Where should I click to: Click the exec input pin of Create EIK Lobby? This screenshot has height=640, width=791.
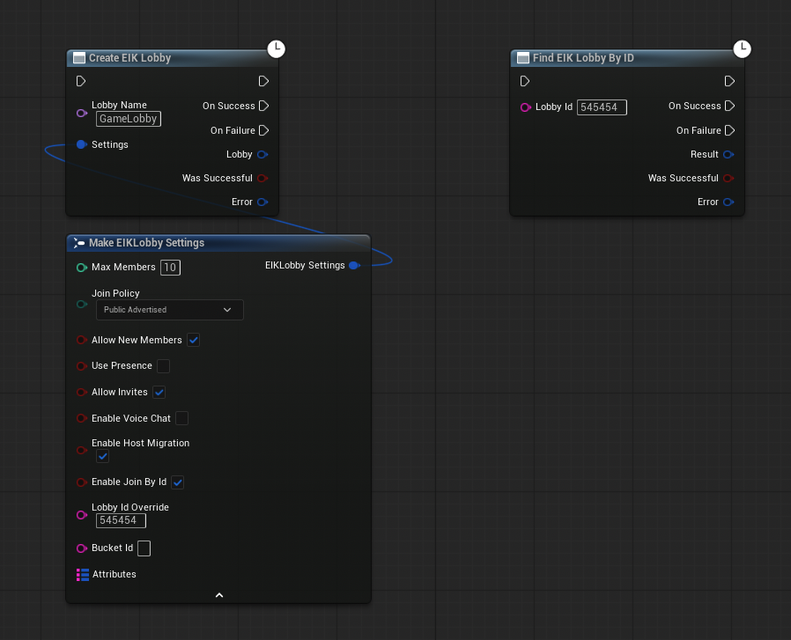[80, 80]
